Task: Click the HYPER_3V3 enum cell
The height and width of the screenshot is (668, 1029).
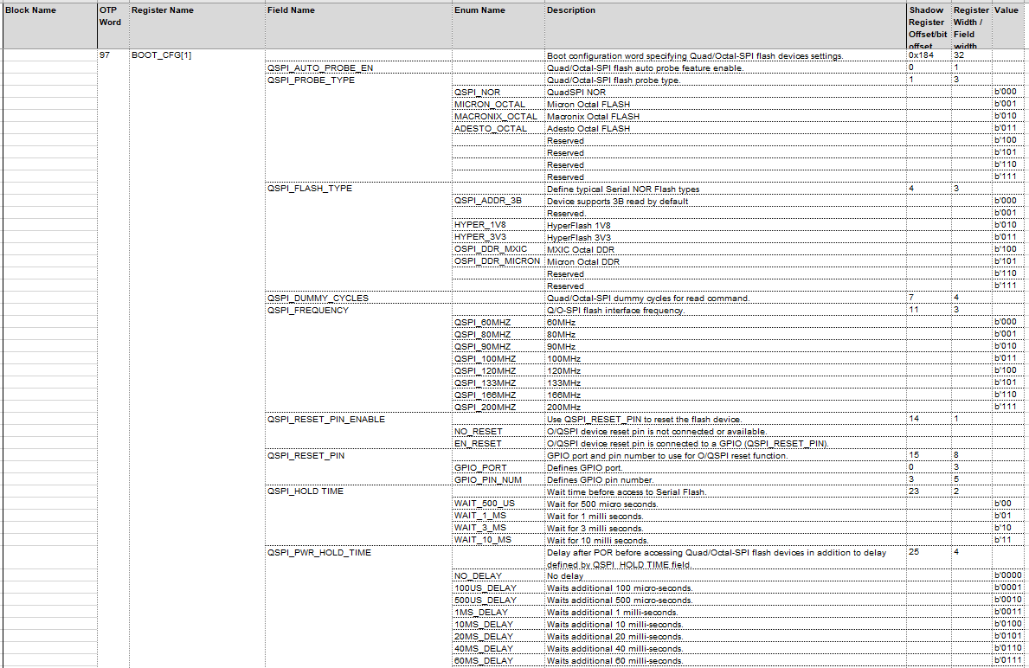Action: coord(498,238)
